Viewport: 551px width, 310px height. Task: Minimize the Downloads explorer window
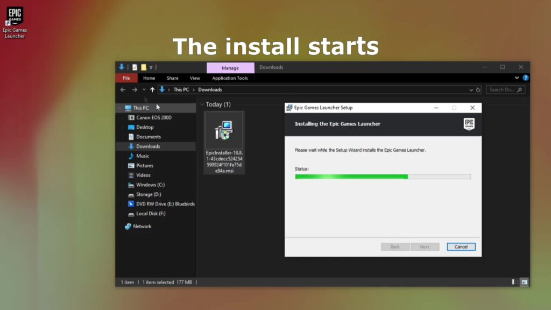pos(484,67)
